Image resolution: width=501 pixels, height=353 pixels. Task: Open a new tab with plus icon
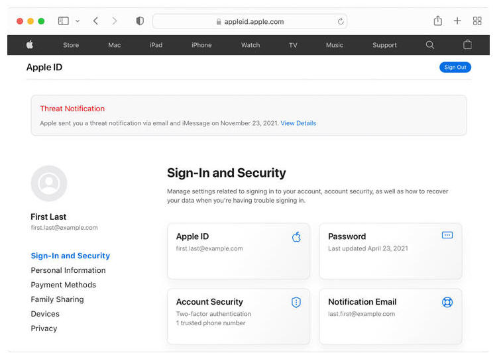coord(457,21)
